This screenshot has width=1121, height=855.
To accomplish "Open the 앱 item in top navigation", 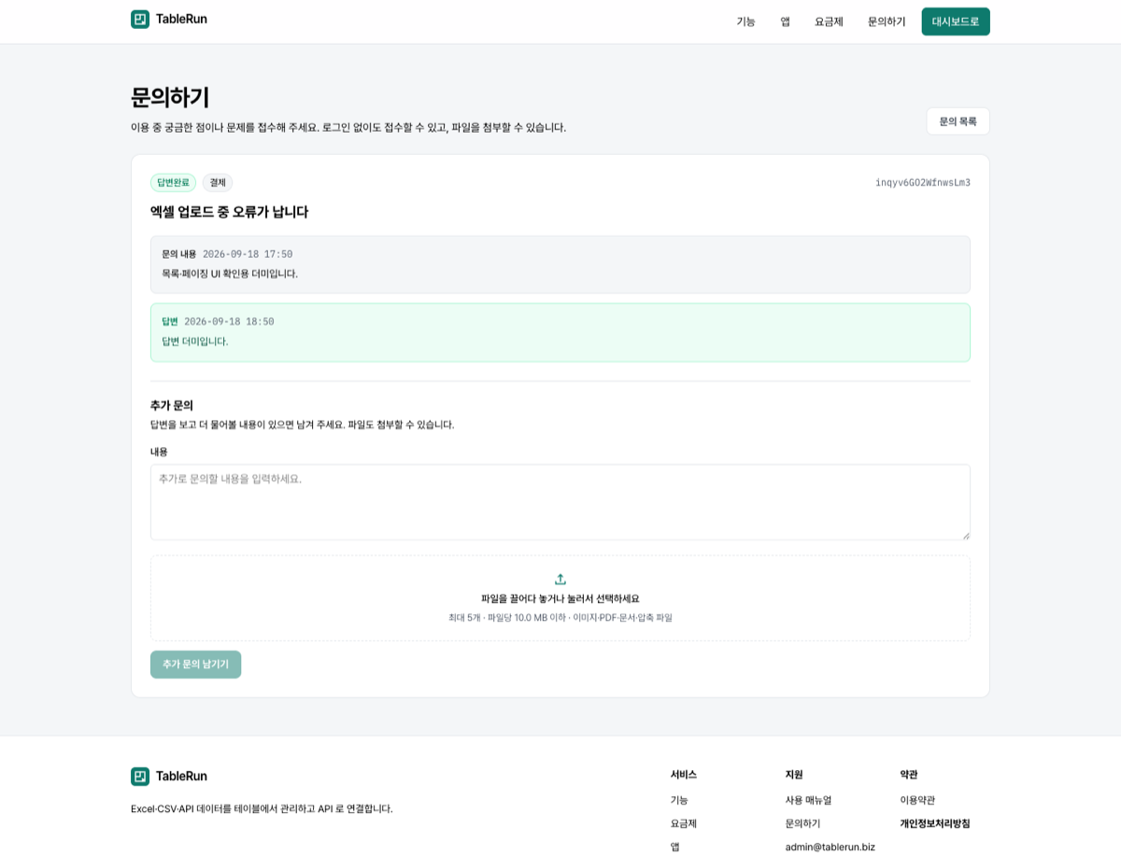I will click(x=786, y=21).
